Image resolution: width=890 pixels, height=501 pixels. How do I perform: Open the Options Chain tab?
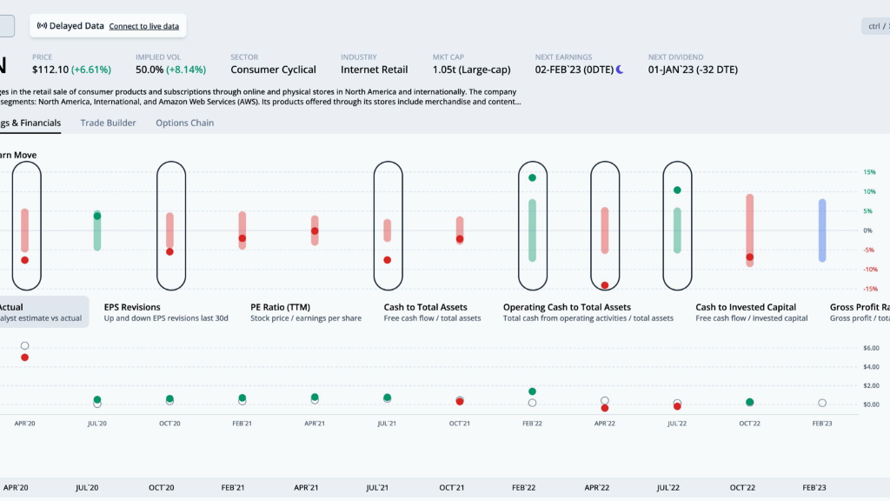pos(184,123)
